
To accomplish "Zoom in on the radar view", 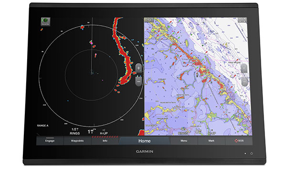I will [139, 68].
